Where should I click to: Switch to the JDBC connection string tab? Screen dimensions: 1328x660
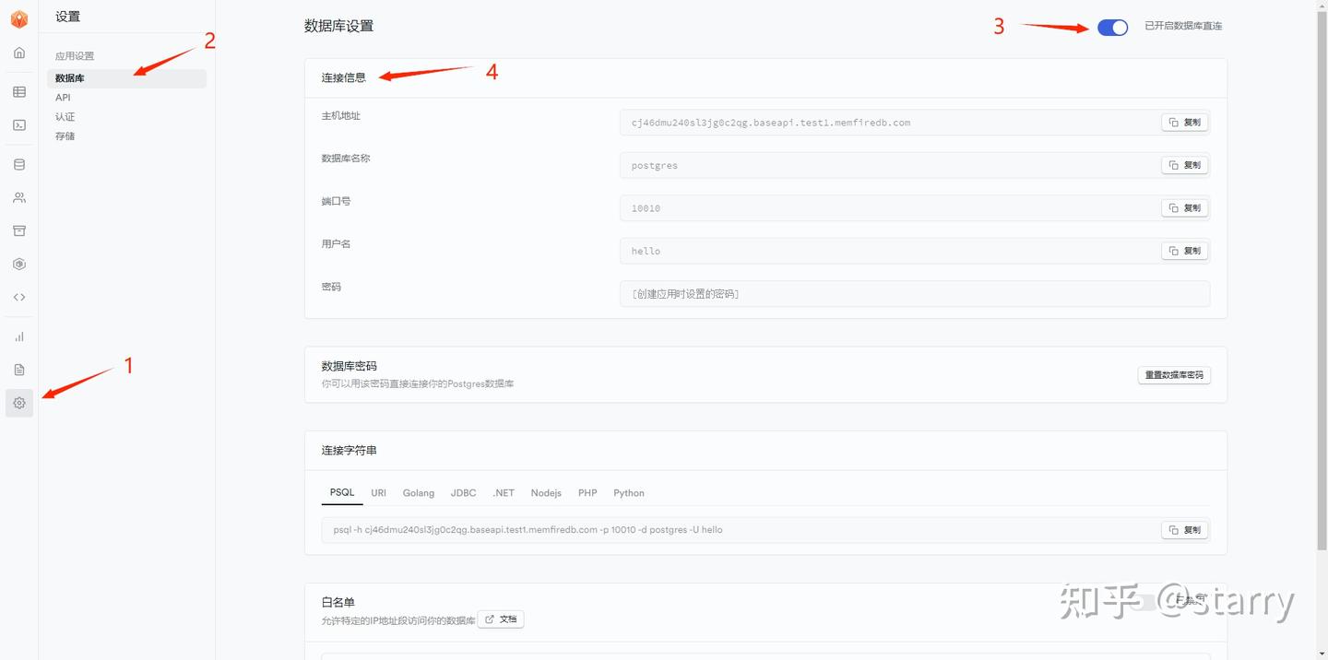pos(464,493)
